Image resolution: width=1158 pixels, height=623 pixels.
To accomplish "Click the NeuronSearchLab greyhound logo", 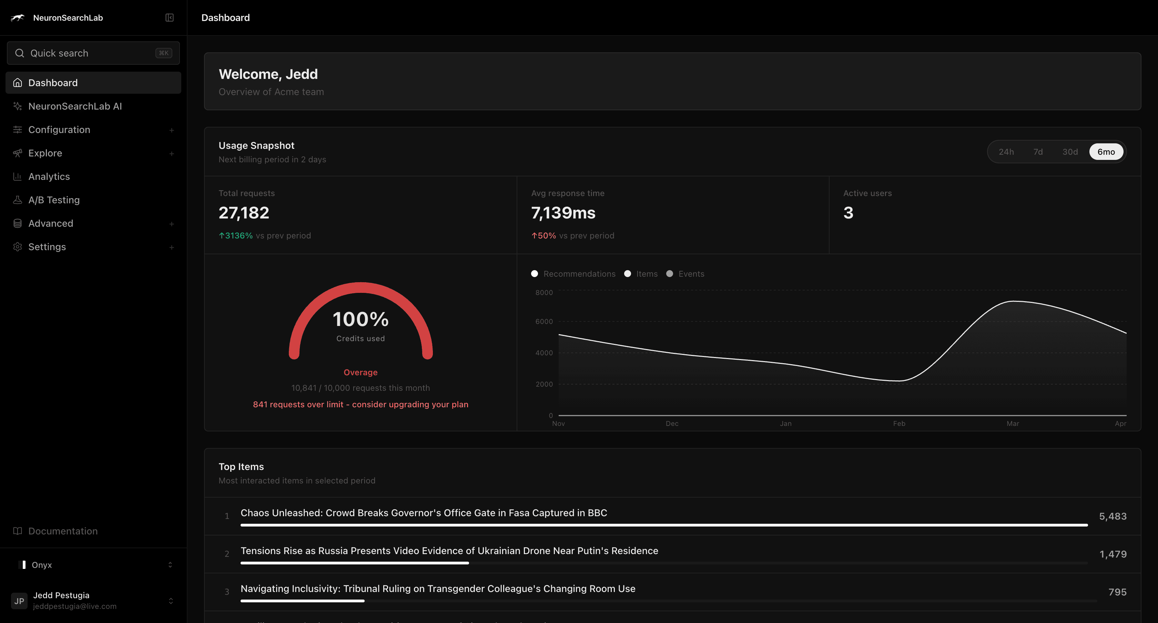I will pos(18,18).
